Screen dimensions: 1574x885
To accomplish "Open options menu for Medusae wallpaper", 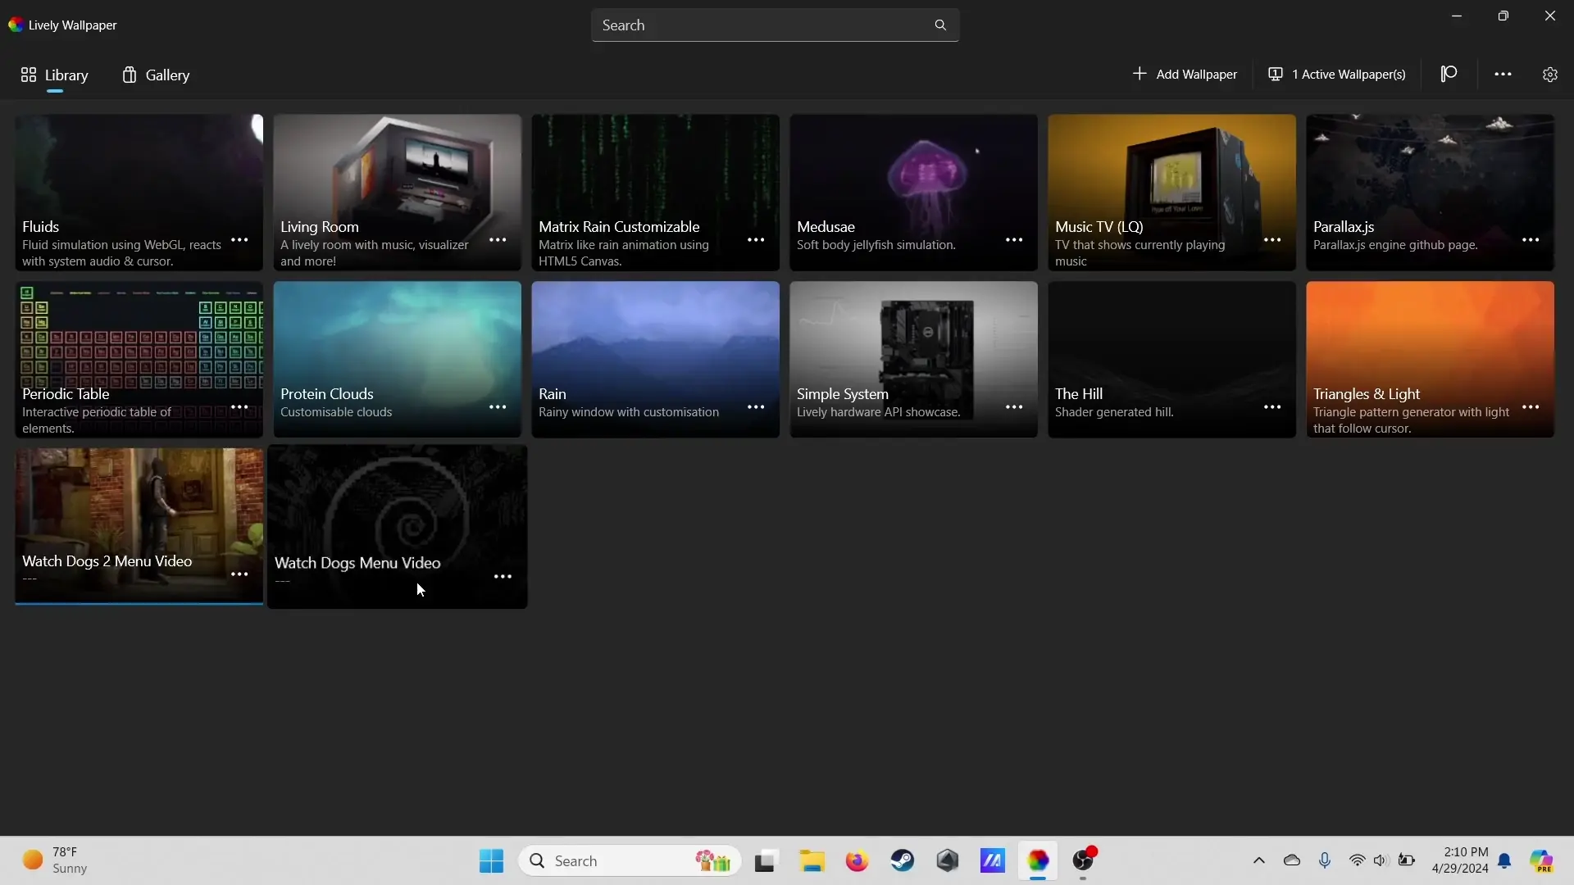I will click(1014, 240).
